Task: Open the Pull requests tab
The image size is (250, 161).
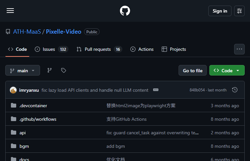Action: (99, 49)
